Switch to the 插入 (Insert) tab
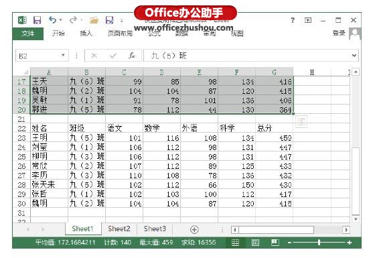The image size is (371, 258). point(86,34)
